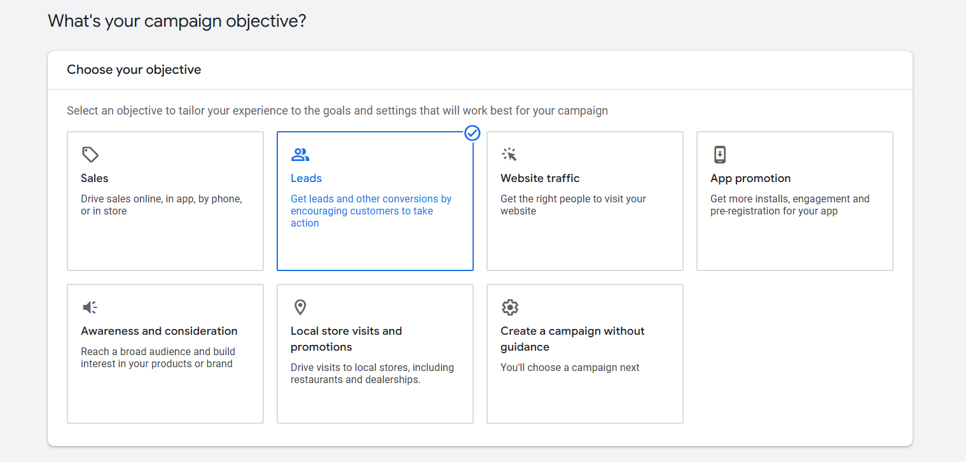The image size is (966, 462).
Task: Choose Local store visits and promotions title
Action: pos(346,339)
